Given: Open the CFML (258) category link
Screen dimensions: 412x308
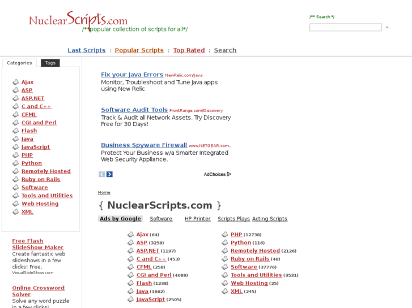Looking at the screenshot, I should 144,267.
